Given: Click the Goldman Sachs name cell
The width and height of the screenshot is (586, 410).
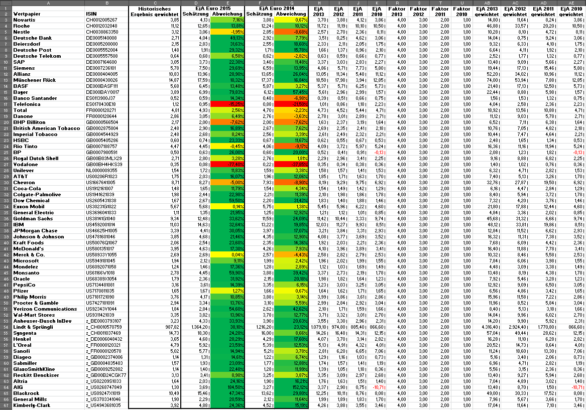Looking at the screenshot, I should 48,218.
